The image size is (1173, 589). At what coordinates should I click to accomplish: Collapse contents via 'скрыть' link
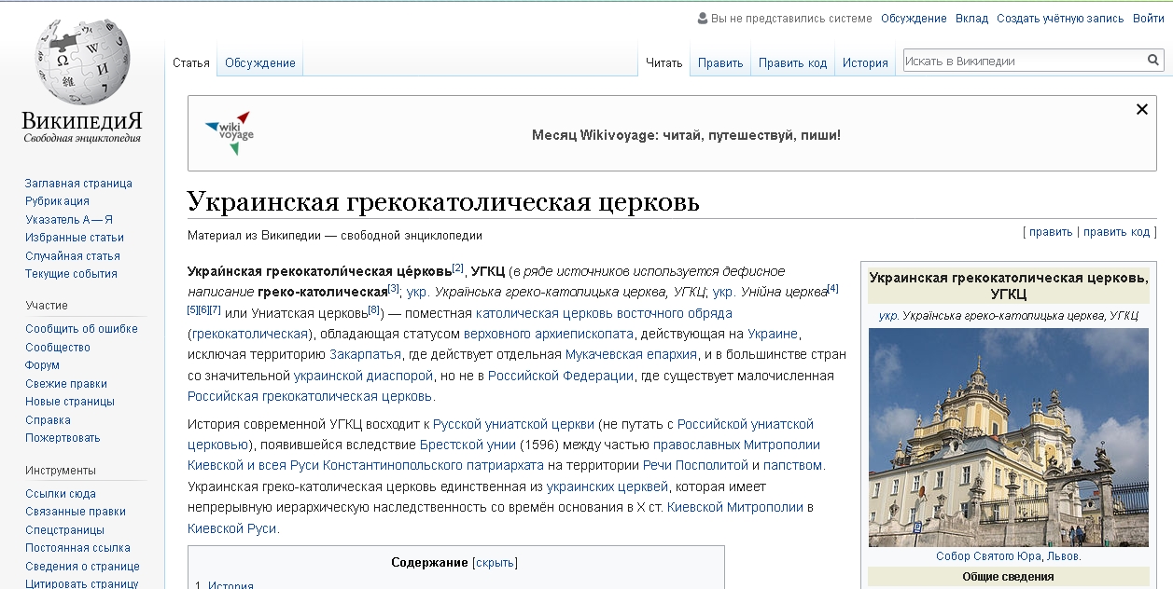496,562
